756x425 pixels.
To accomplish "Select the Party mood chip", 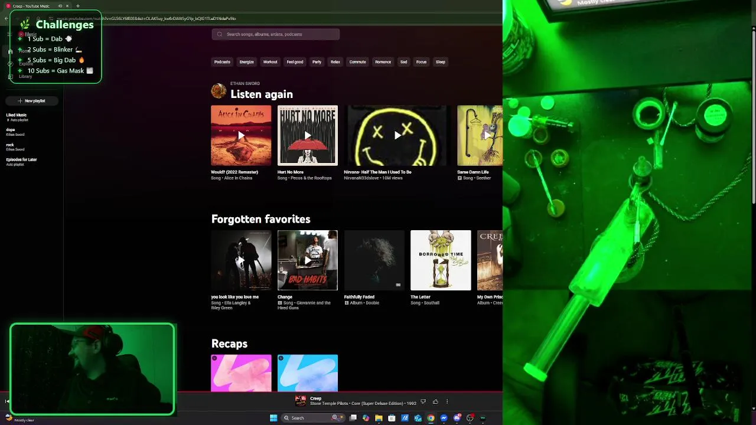I will (317, 62).
